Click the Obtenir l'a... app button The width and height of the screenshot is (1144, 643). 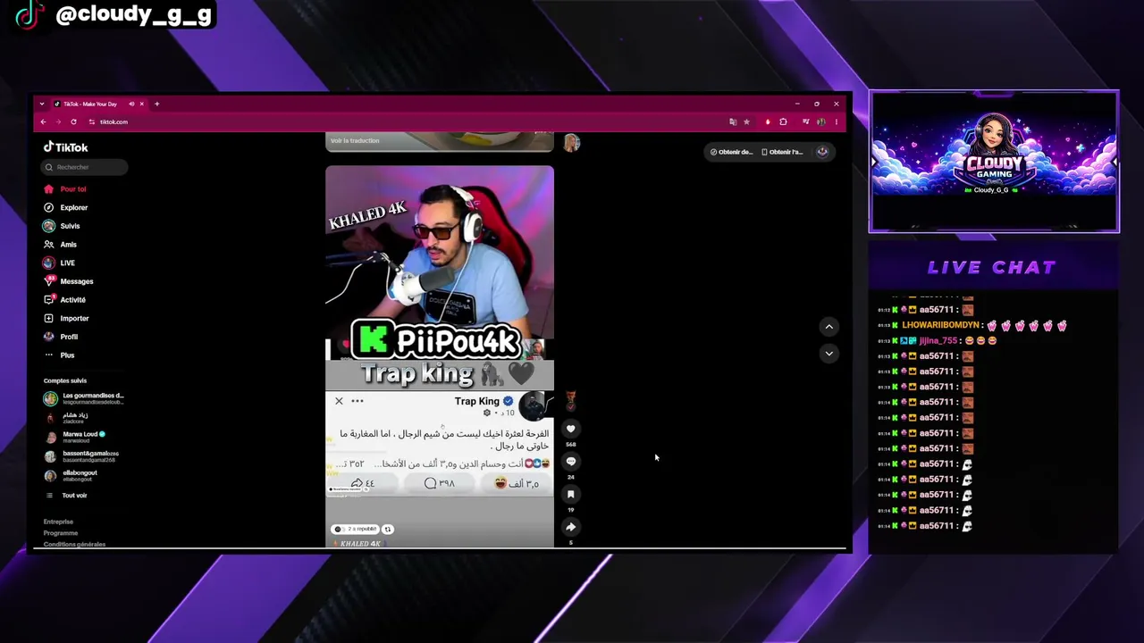tap(782, 152)
